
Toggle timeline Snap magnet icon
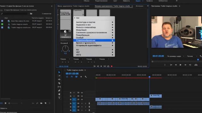point(72,77)
